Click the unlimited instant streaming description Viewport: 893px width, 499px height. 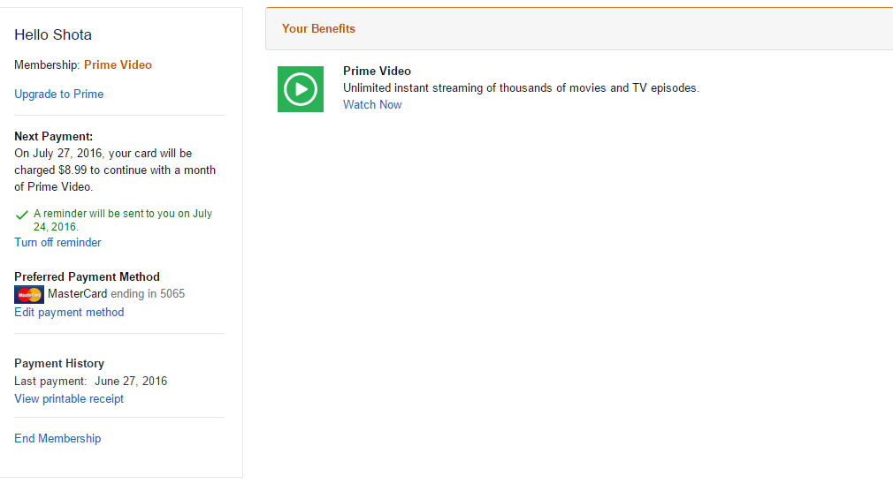click(521, 87)
